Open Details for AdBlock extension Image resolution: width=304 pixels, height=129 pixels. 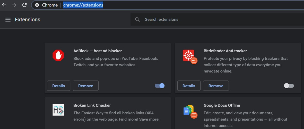point(58,86)
